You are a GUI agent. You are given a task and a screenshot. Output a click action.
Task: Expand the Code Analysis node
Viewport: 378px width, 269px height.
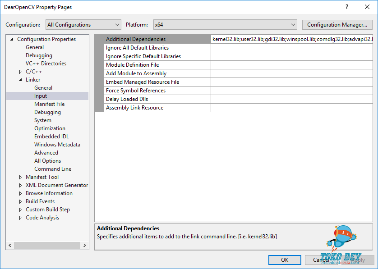(x=20, y=218)
